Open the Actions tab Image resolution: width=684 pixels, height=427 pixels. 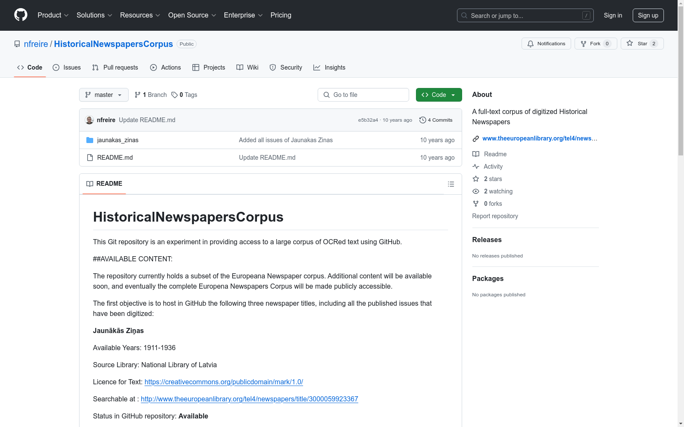pos(165,67)
